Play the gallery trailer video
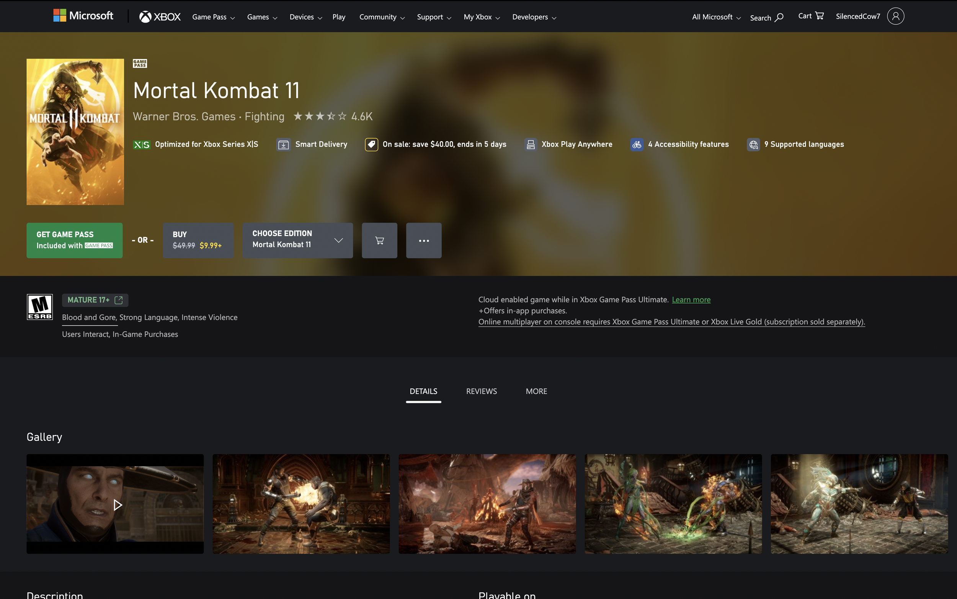The image size is (957, 599). tap(117, 504)
